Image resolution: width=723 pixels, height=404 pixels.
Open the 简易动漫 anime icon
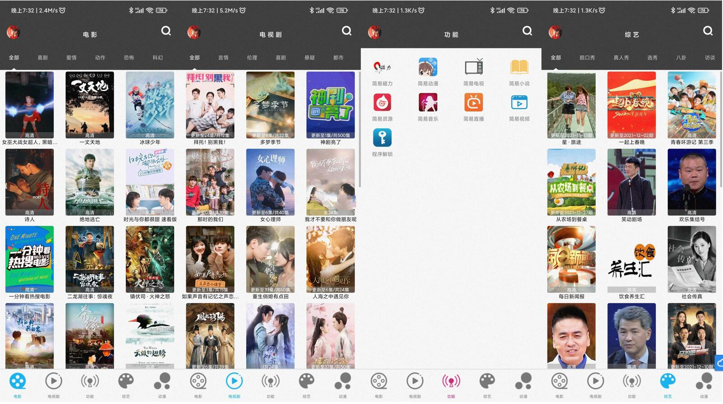428,68
